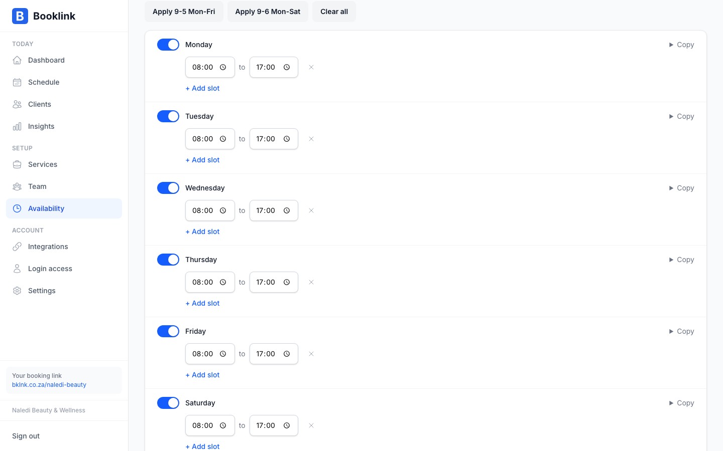The width and height of the screenshot is (723, 451).
Task: Open the Clients page
Action: pyautogui.click(x=64, y=104)
